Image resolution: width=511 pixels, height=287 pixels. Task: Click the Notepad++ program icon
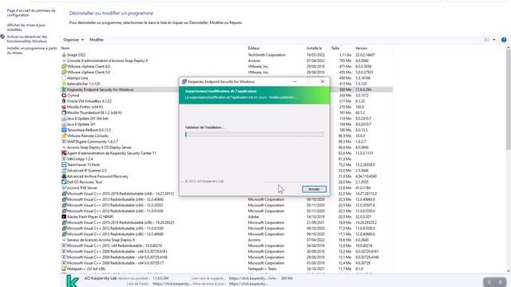(x=64, y=269)
